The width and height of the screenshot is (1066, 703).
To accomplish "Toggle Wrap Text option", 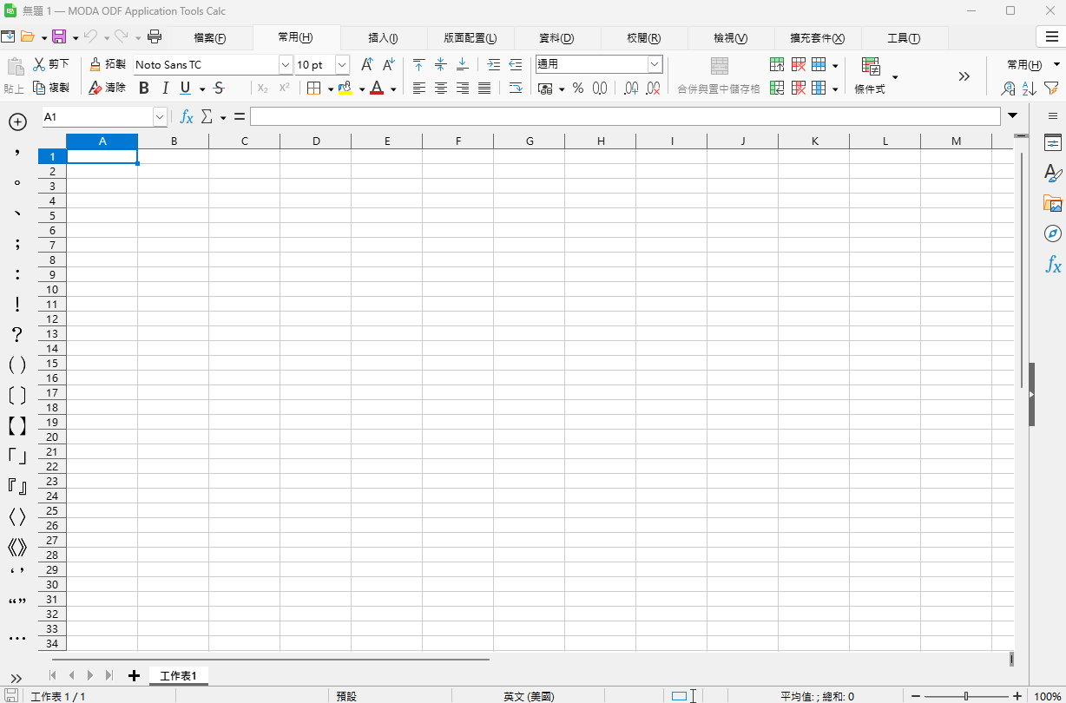I will (516, 88).
